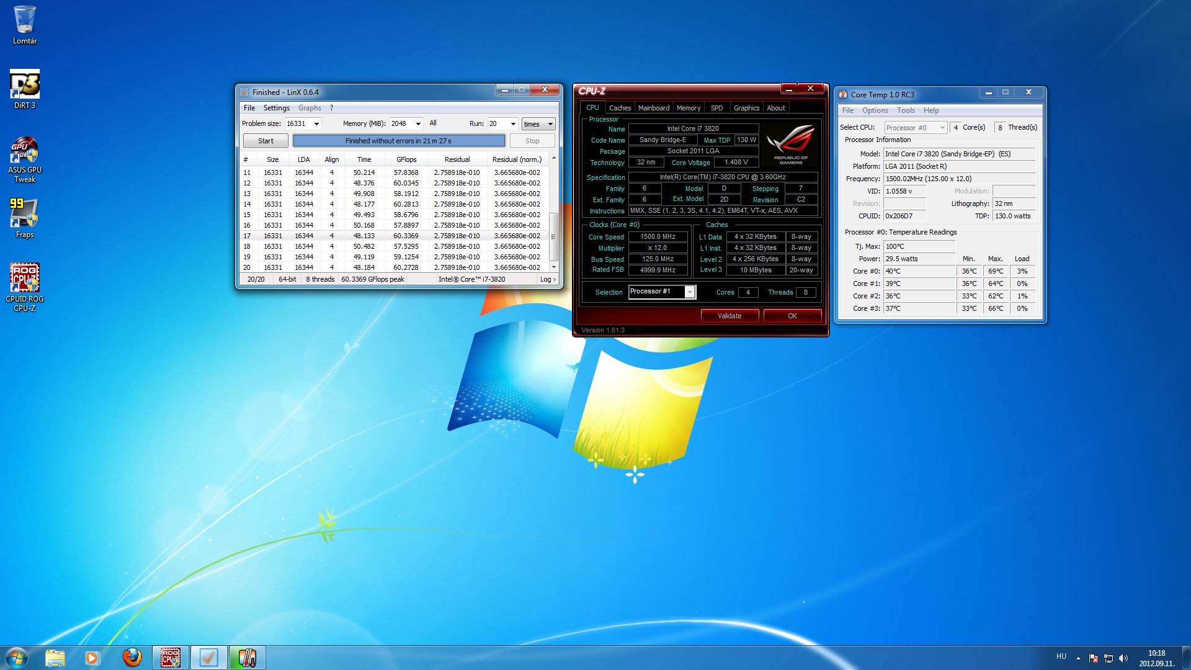Click CPU-Z Core Speed value 1500.0 MHz
1191x670 pixels.
coord(658,237)
